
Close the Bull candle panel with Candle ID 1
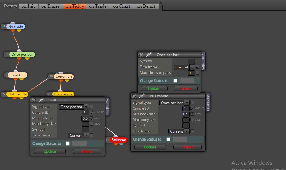[x=134, y=96]
